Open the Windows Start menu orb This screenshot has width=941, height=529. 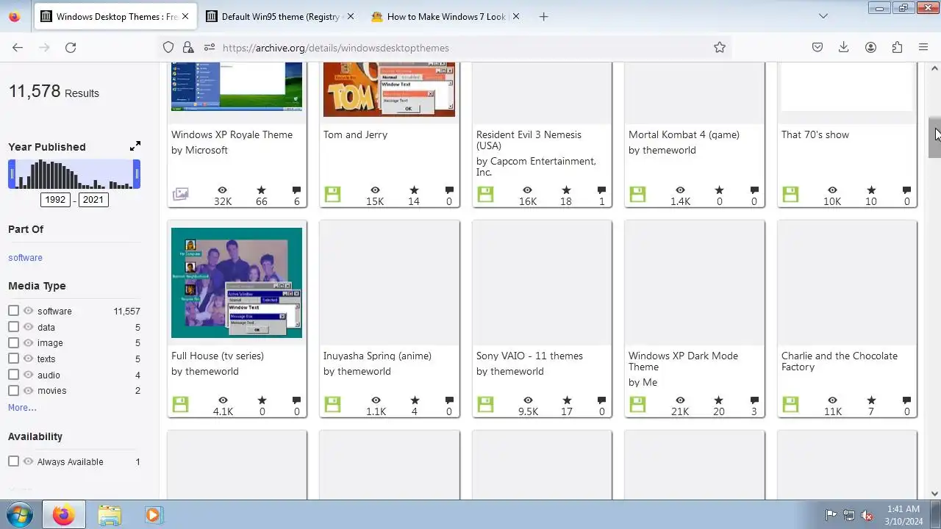(x=19, y=514)
